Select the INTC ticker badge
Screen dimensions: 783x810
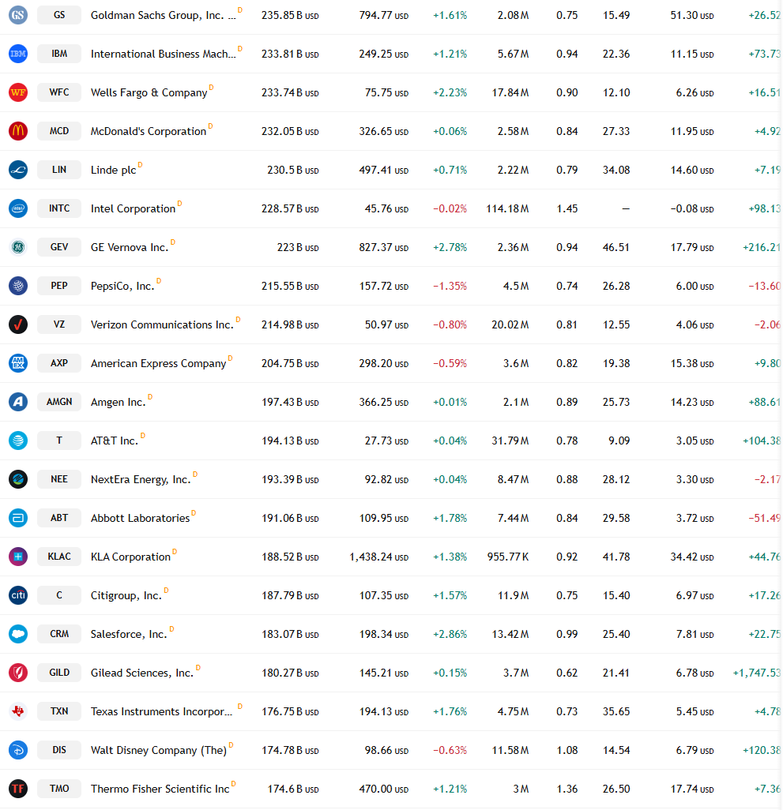[x=59, y=208]
